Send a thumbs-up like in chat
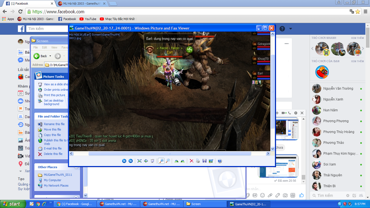 tap(301, 195)
